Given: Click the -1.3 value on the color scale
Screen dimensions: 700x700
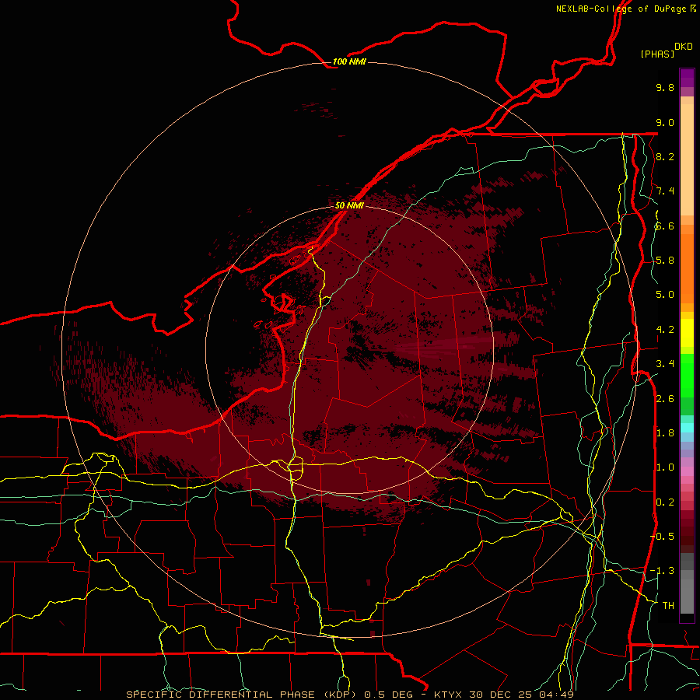Looking at the screenshot, I should (x=663, y=571).
